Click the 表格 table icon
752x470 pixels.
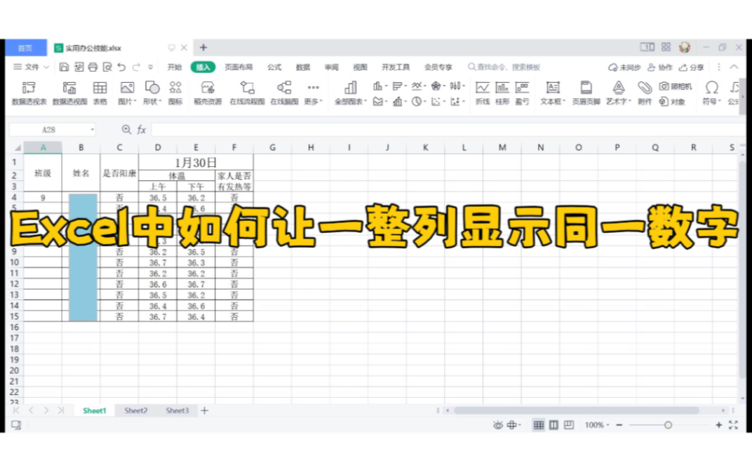[100, 93]
